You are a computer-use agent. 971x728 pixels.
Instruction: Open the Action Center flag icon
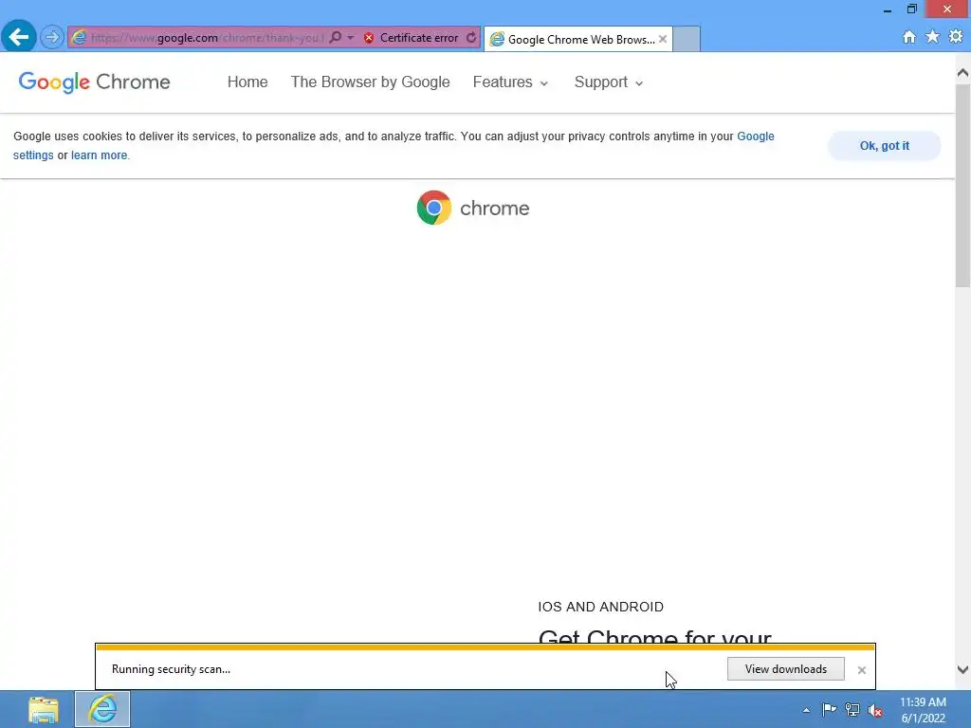coord(829,709)
